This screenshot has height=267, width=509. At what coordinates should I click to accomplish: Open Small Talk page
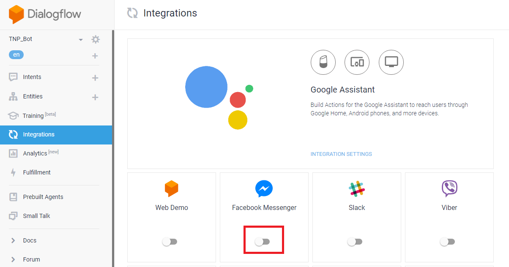pyautogui.click(x=36, y=216)
